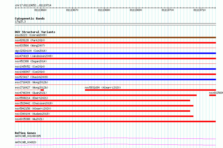Click the red bar beneath nsv6035388

coord(115,121)
